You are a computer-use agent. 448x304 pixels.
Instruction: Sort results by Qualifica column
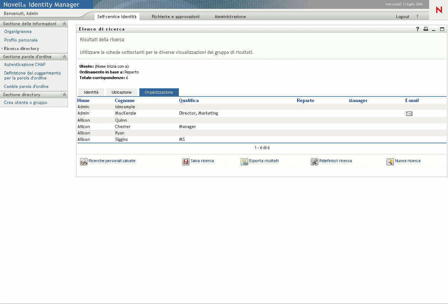(x=189, y=101)
